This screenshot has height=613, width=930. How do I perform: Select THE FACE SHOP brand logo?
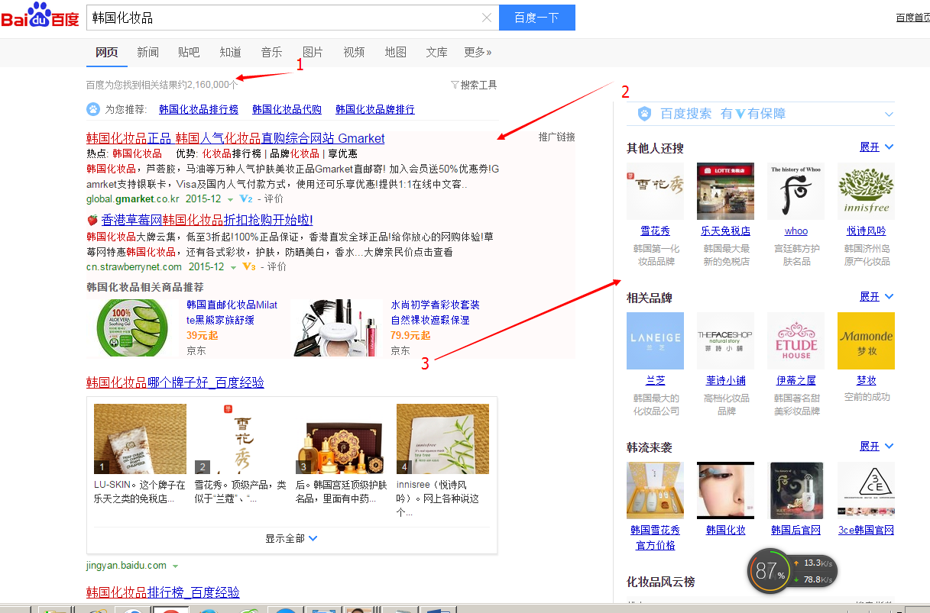click(725, 340)
